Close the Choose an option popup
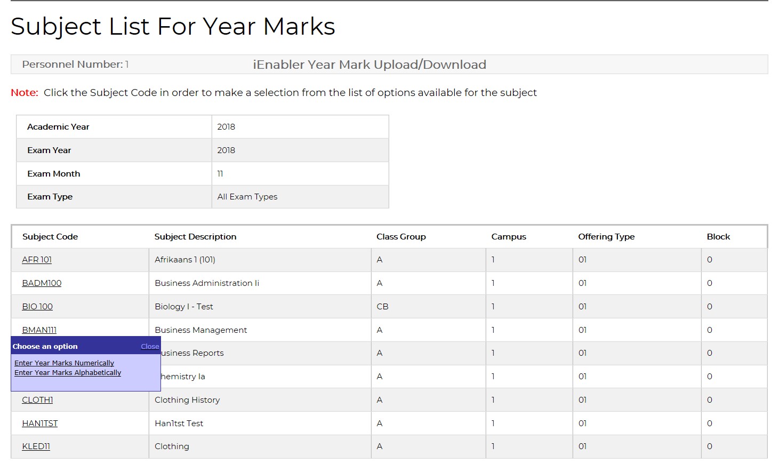 pos(150,346)
